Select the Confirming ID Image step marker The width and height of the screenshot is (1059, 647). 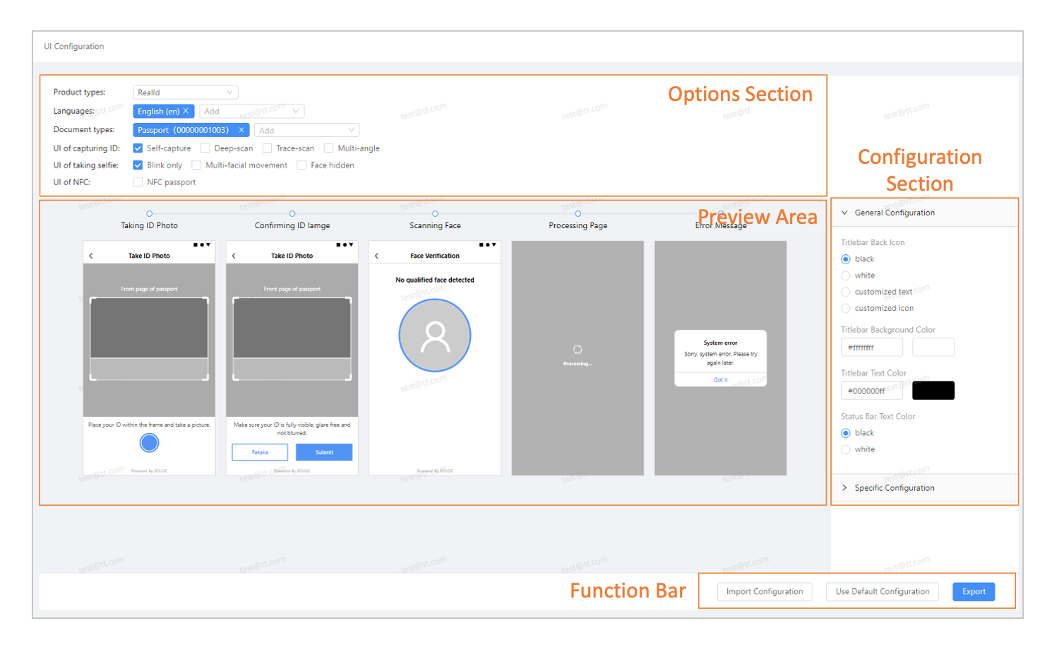tap(292, 213)
